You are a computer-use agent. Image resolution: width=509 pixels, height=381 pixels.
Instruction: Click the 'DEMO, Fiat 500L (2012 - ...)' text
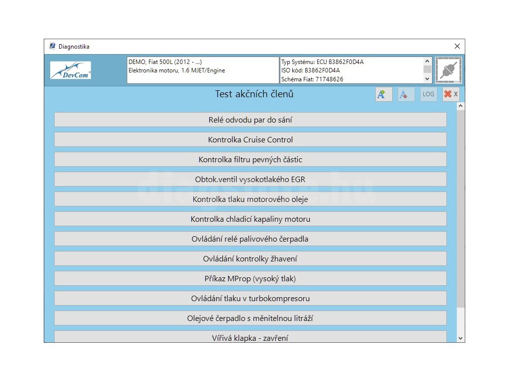(x=165, y=62)
